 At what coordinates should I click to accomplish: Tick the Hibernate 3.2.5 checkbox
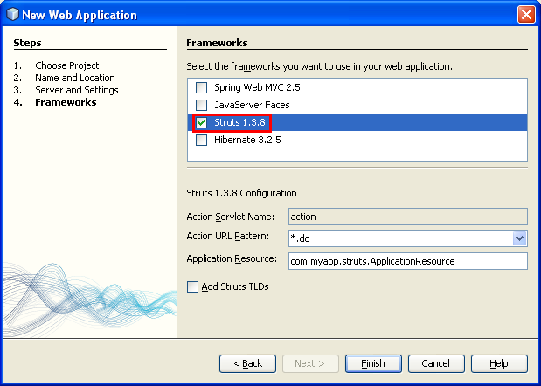pos(202,140)
